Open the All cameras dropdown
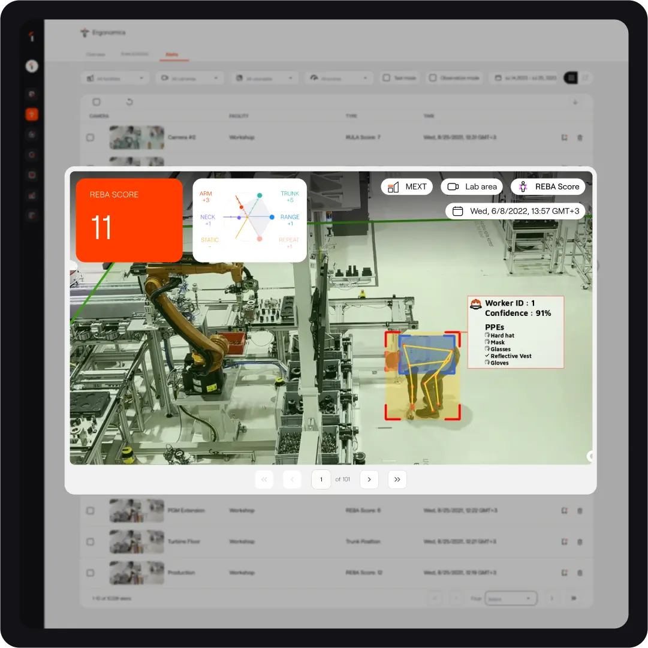Viewport: 648px width, 648px height. pyautogui.click(x=189, y=77)
